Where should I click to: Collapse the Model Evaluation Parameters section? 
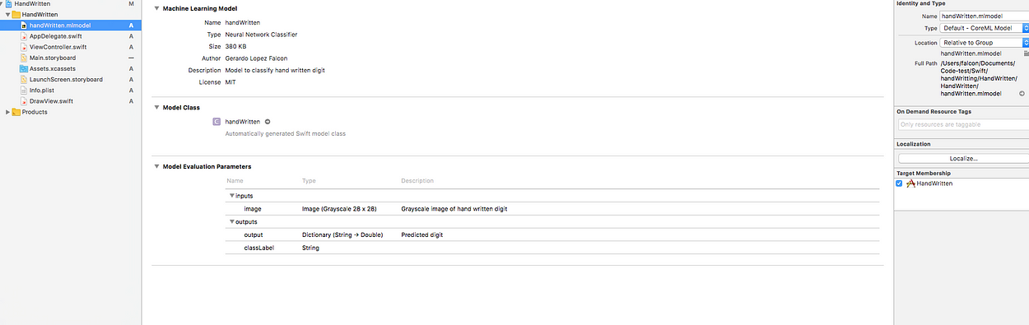pyautogui.click(x=157, y=167)
